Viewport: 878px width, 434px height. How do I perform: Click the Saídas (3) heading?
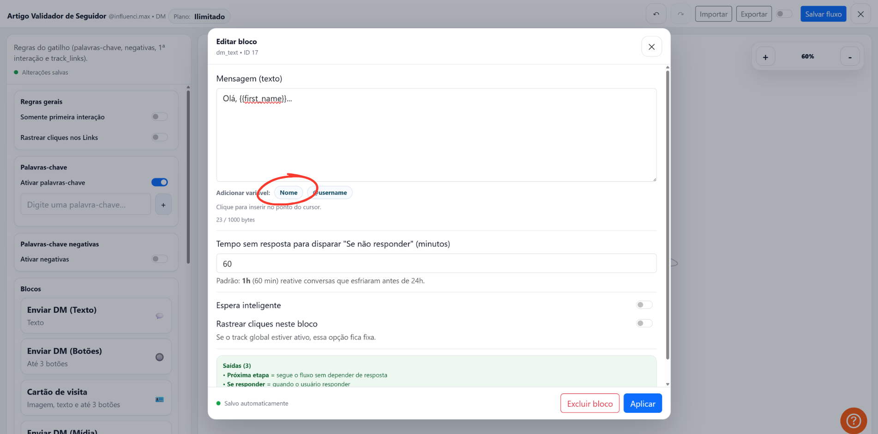coord(237,366)
